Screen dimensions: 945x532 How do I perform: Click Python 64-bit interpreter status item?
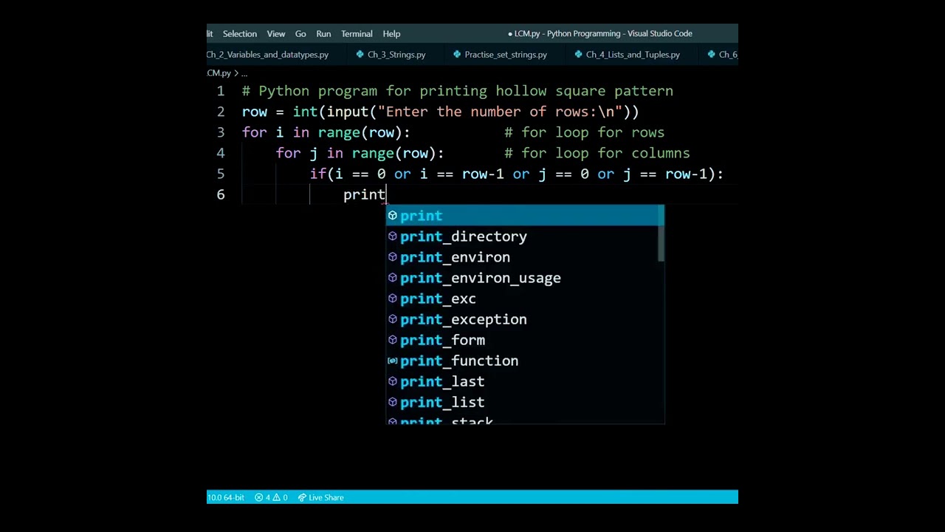226,497
